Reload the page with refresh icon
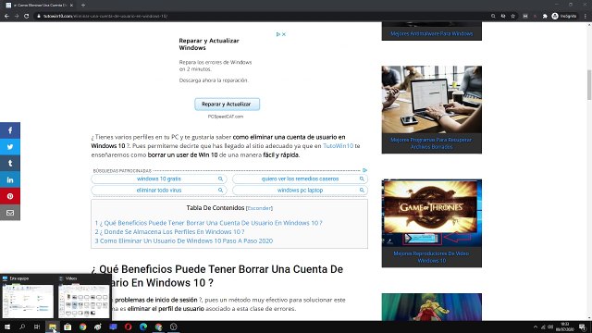The width and height of the screenshot is (592, 333). pyautogui.click(x=27, y=17)
